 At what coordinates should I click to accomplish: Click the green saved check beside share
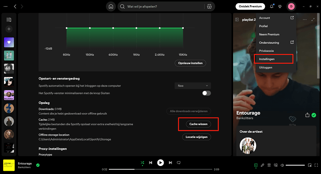pyautogui.click(x=314, y=115)
